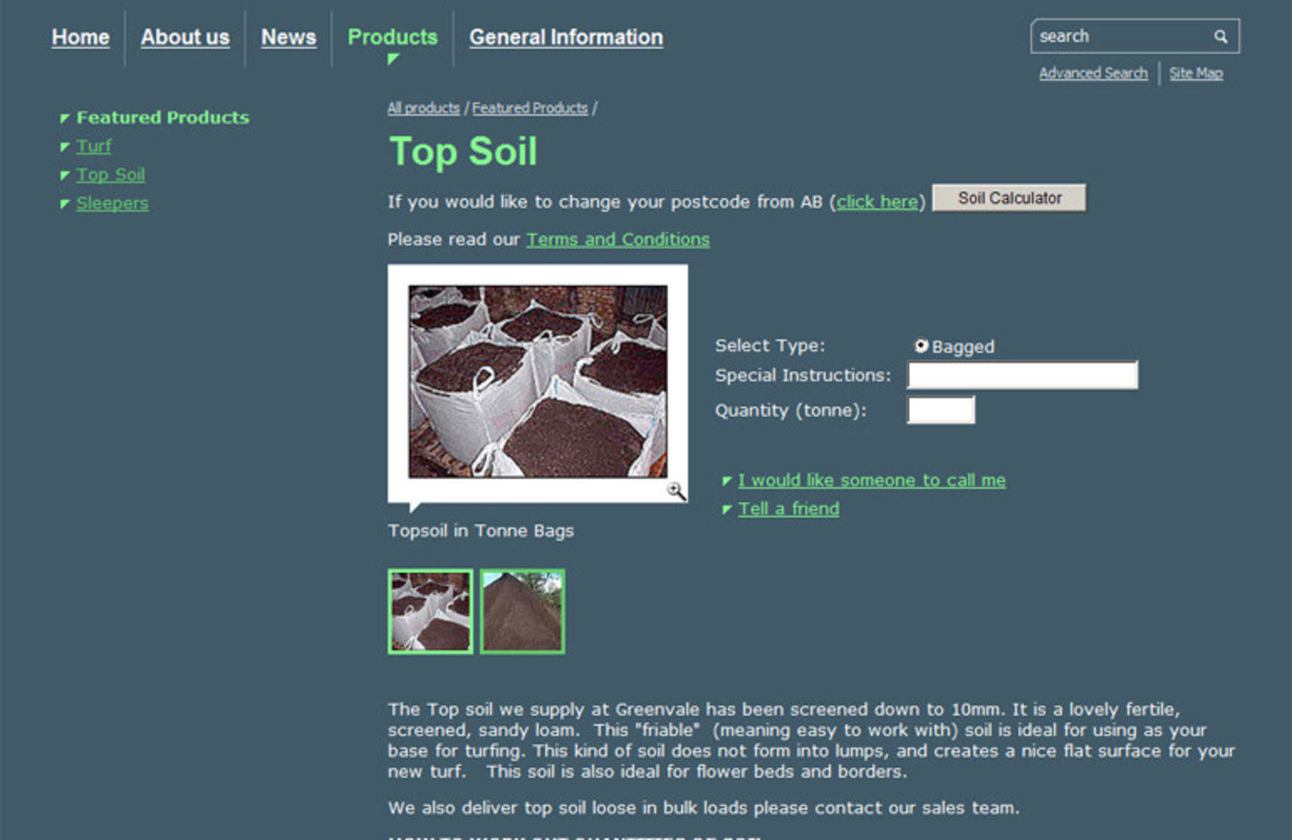Click the Special Instructions text field
This screenshot has width=1292, height=840.
(1022, 376)
